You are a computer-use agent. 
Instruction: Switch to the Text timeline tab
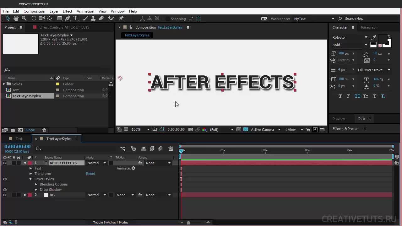(x=19, y=139)
